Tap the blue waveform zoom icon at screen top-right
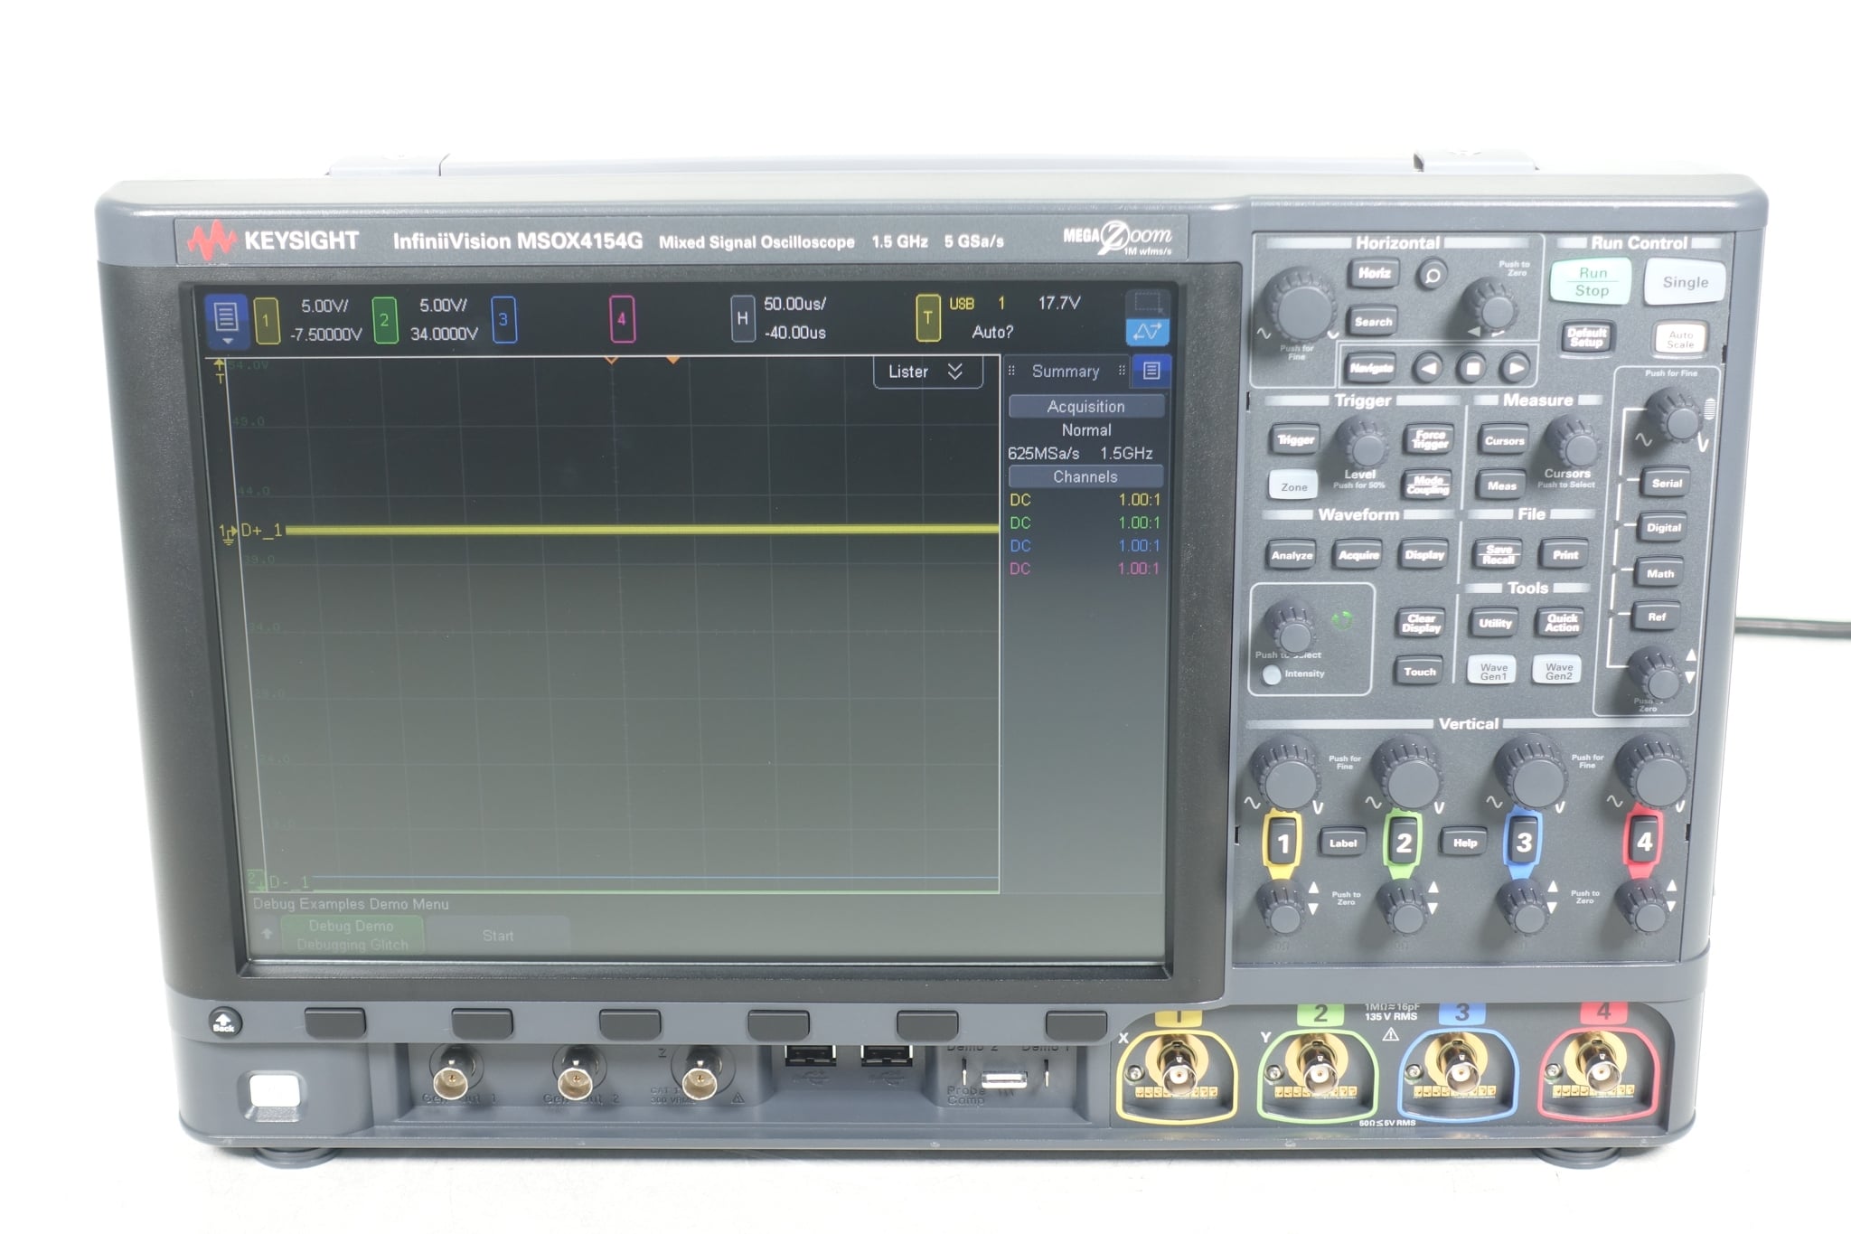Screen dimensions: 1851x1234 coord(1147,332)
